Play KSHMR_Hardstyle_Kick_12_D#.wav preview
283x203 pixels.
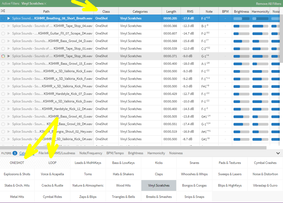tap(8, 109)
